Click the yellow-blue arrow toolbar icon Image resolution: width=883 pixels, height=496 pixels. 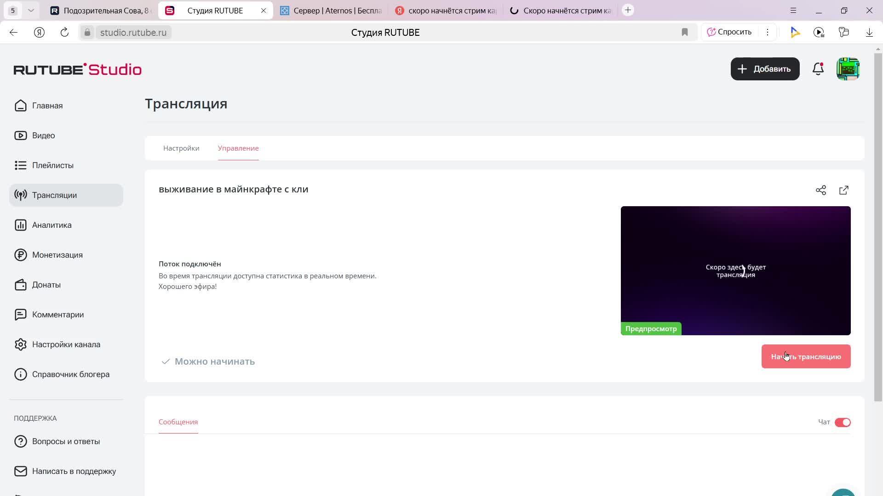tap(795, 32)
